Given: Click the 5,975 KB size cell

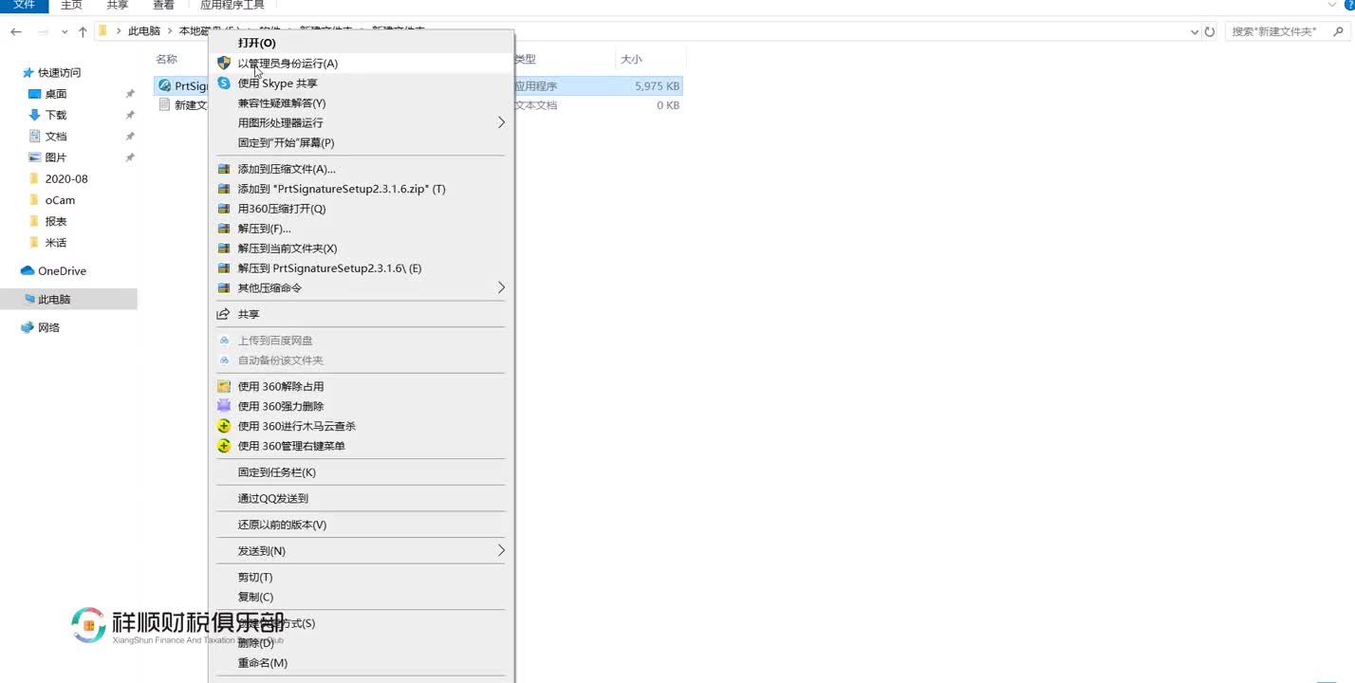Looking at the screenshot, I should tap(658, 85).
